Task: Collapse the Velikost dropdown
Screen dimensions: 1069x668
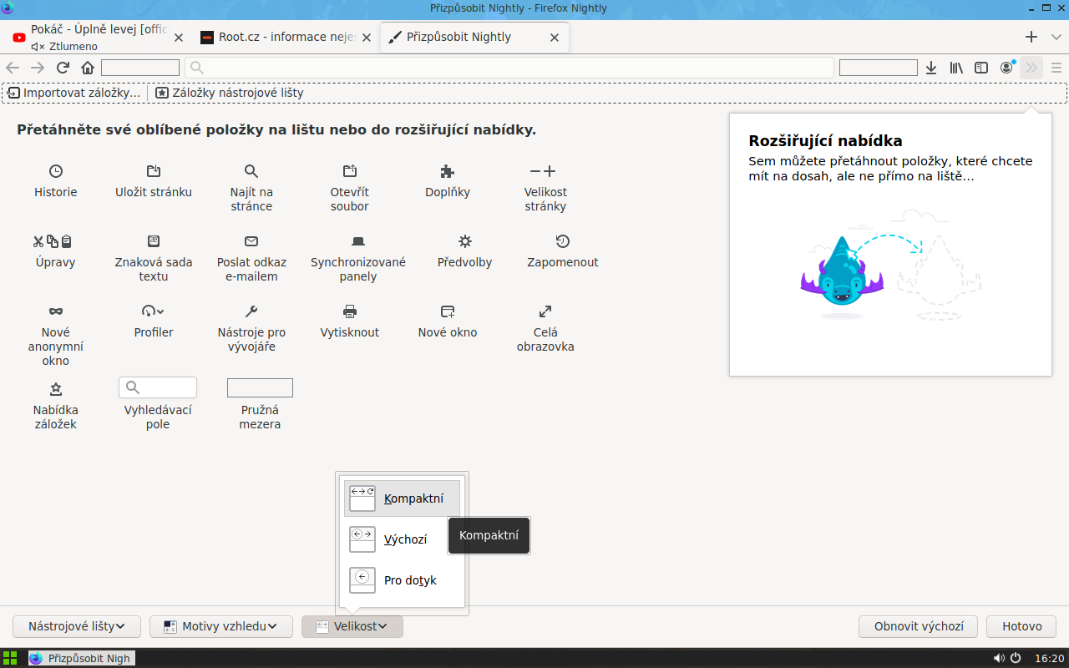Action: pyautogui.click(x=352, y=626)
